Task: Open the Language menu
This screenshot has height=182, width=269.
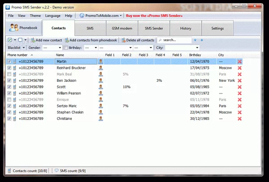Action: coord(53,16)
